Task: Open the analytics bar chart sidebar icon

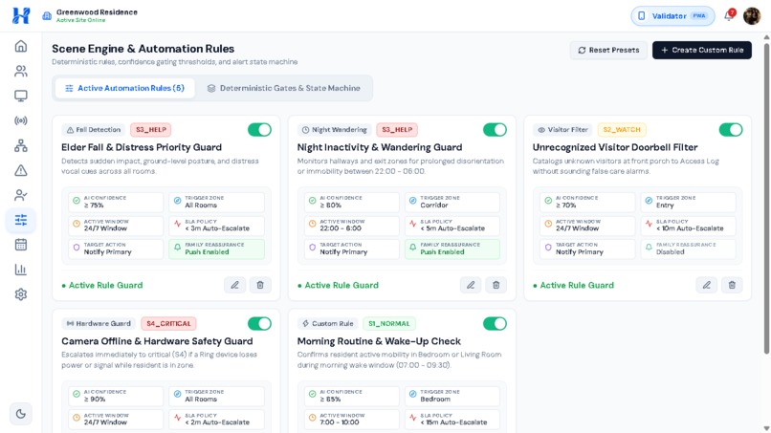Action: (21, 270)
